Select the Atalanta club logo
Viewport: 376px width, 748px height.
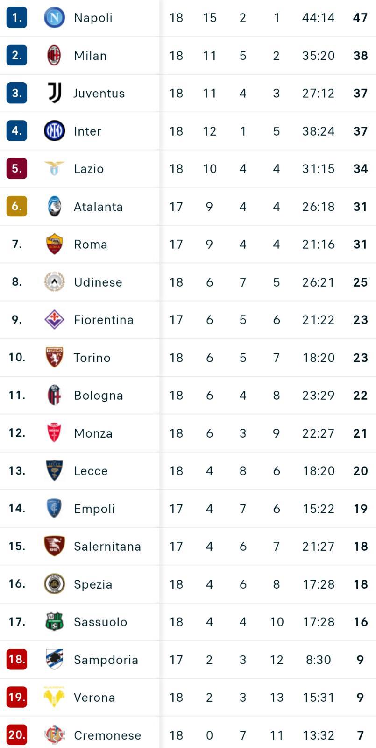54,206
